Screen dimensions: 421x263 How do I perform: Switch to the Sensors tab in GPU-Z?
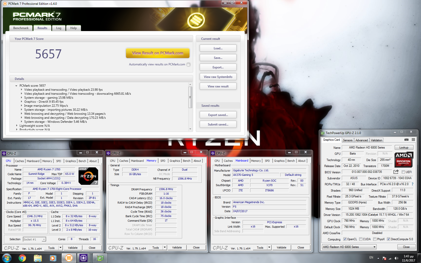click(x=348, y=140)
